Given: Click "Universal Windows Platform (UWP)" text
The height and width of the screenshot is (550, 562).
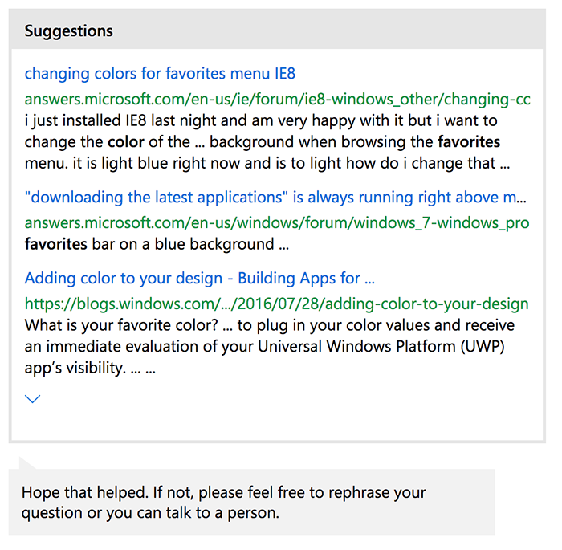Looking at the screenshot, I should coord(381,346).
